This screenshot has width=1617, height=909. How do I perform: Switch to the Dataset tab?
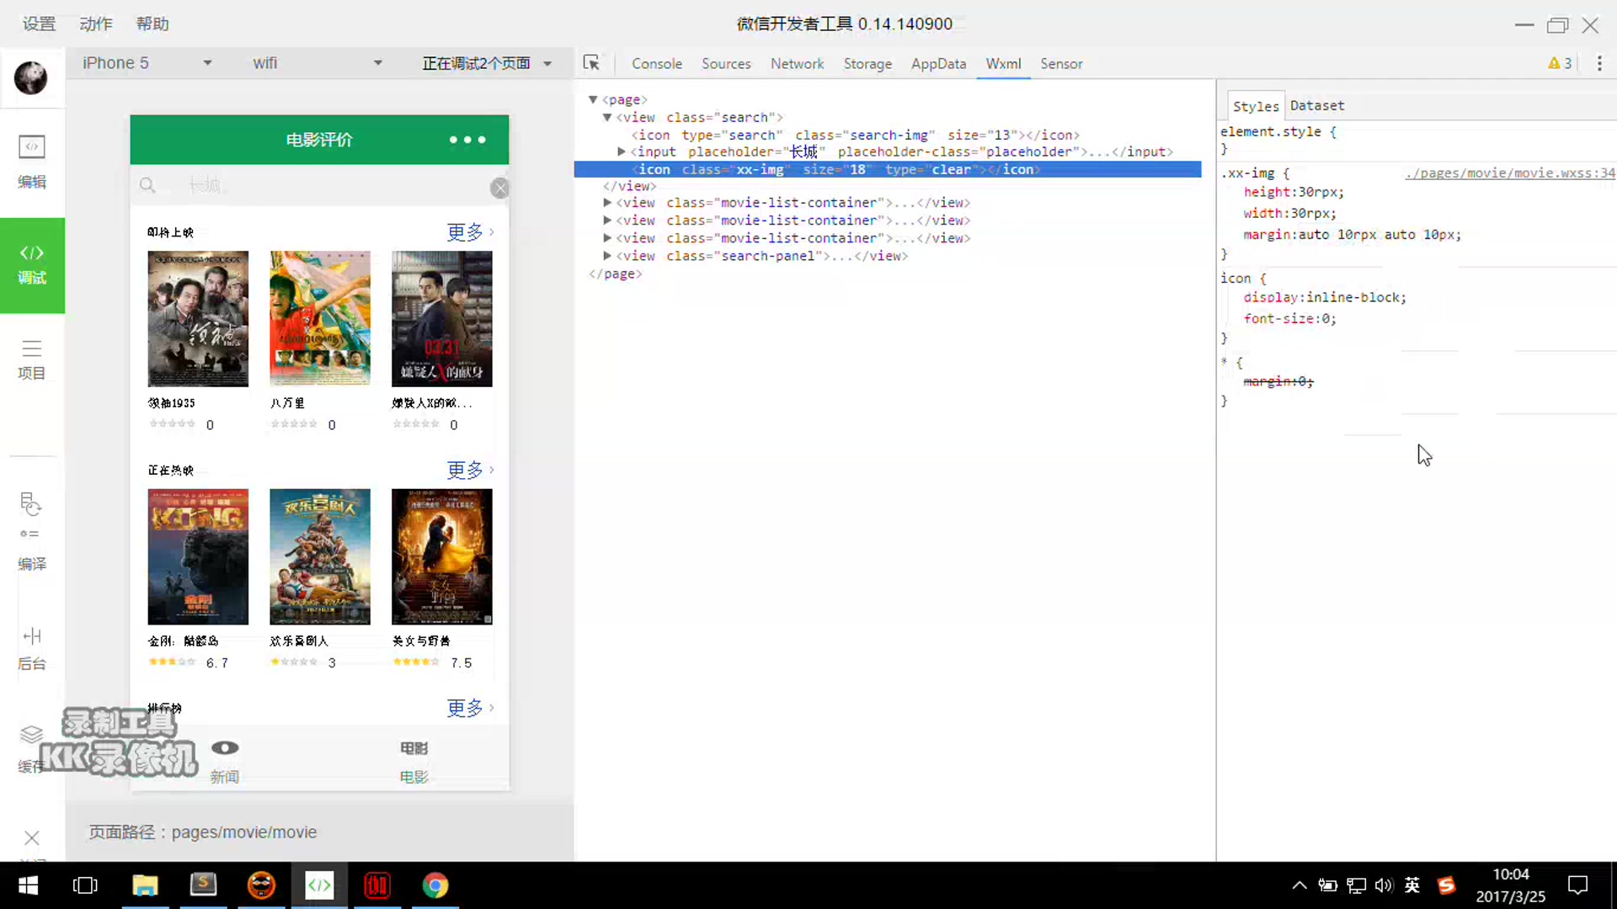click(x=1316, y=106)
